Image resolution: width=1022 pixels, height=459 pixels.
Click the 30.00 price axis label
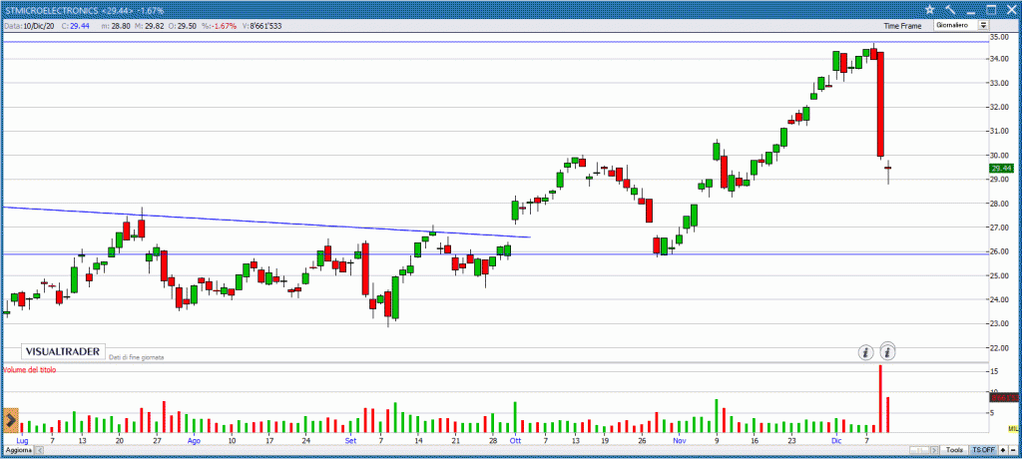click(x=999, y=156)
